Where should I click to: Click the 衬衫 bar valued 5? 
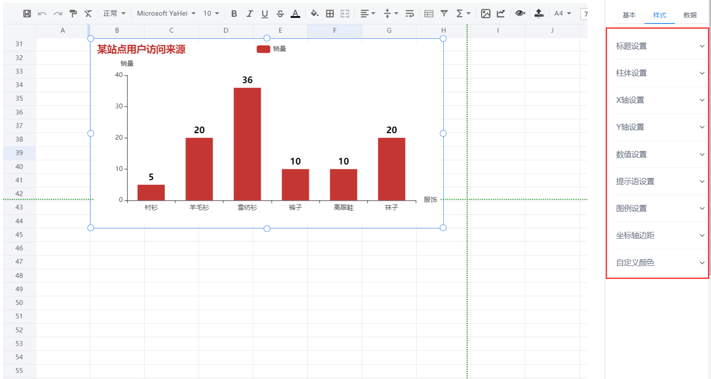click(151, 193)
